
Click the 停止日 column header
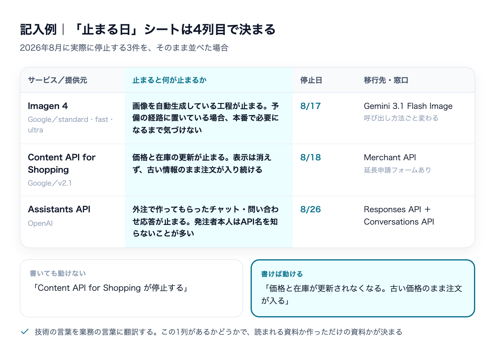point(311,80)
